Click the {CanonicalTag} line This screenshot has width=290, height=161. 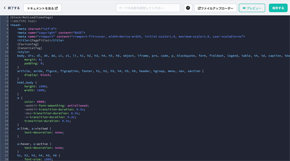tap(30, 48)
